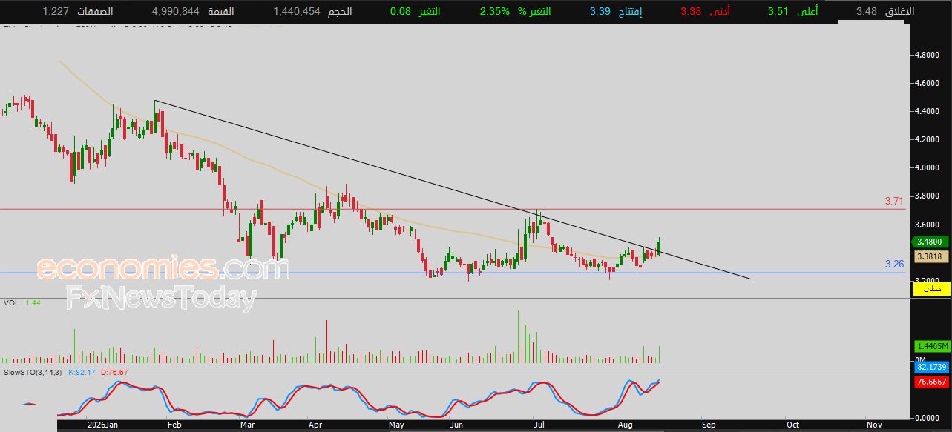The image size is (952, 432).
Task: Click the red 3.71 resistance level label
Action: (894, 201)
